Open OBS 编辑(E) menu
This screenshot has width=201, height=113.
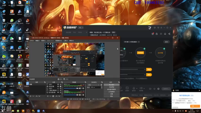[37, 41]
